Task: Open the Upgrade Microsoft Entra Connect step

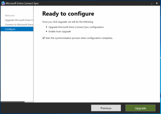Action: click(x=19, y=20)
